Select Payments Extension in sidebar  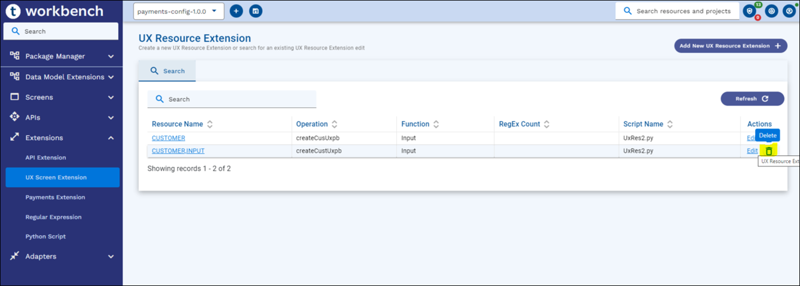tap(55, 197)
